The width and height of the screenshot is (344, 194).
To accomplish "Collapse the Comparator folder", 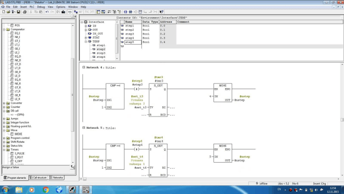I will point(4,29).
